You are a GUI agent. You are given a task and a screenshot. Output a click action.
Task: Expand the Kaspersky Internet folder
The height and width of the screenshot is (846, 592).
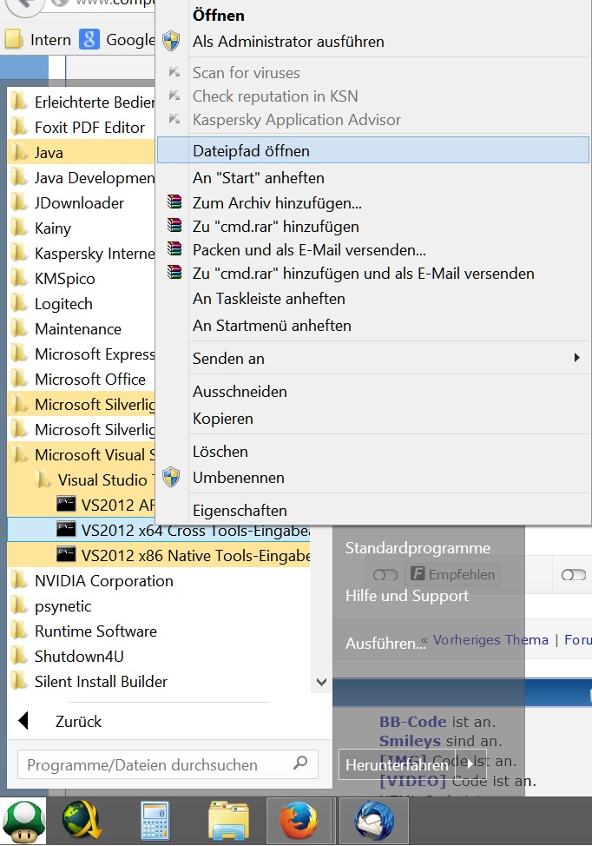tap(81, 253)
